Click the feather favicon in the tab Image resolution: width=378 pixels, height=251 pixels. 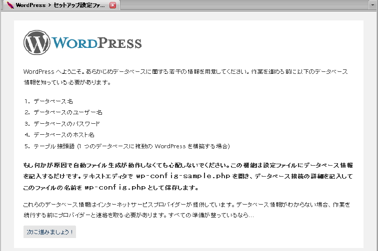click(x=10, y=5)
